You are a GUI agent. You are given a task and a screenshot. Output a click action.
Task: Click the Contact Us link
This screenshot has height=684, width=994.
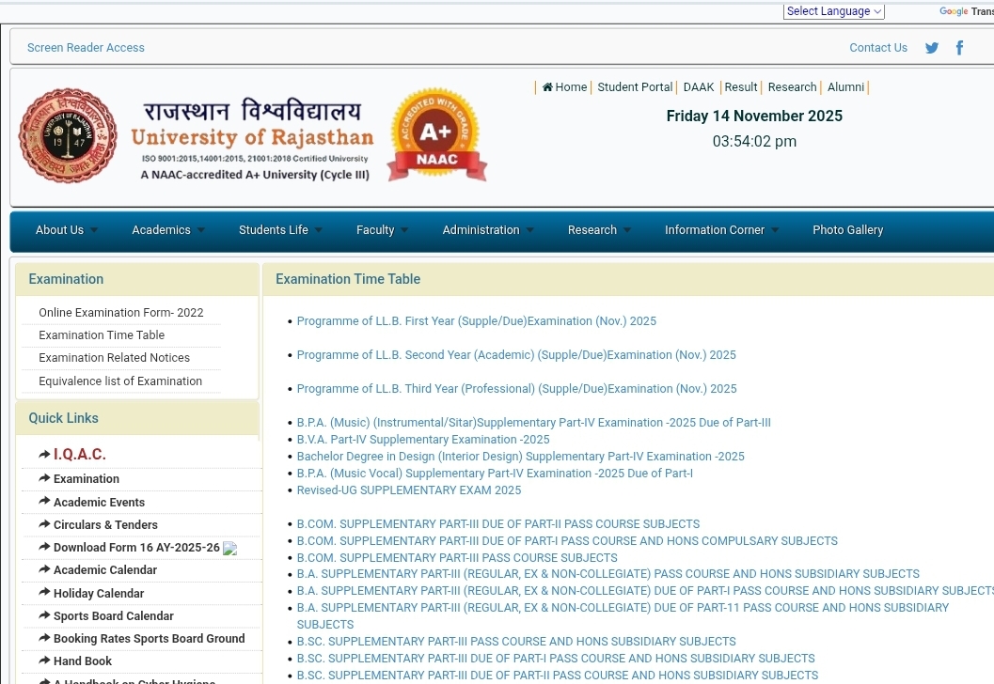click(878, 48)
